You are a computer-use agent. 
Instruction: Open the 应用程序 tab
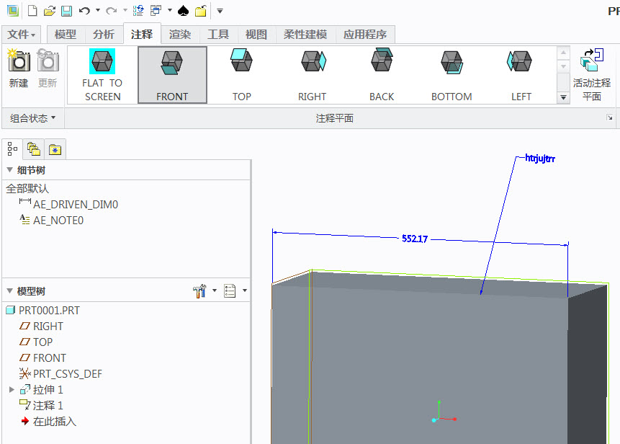click(365, 35)
